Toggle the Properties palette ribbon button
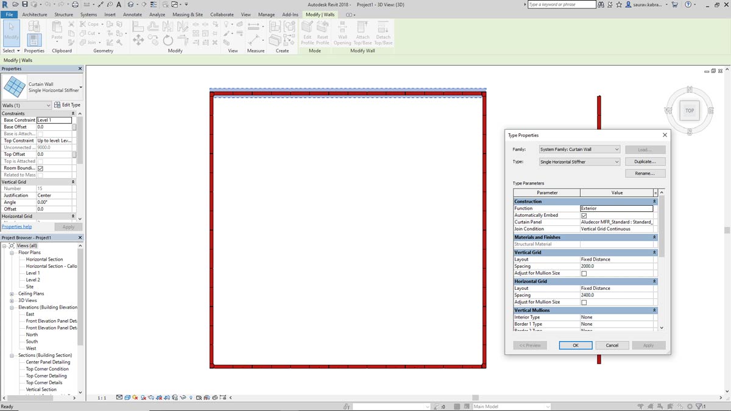This screenshot has height=411, width=731. pyautogui.click(x=34, y=40)
